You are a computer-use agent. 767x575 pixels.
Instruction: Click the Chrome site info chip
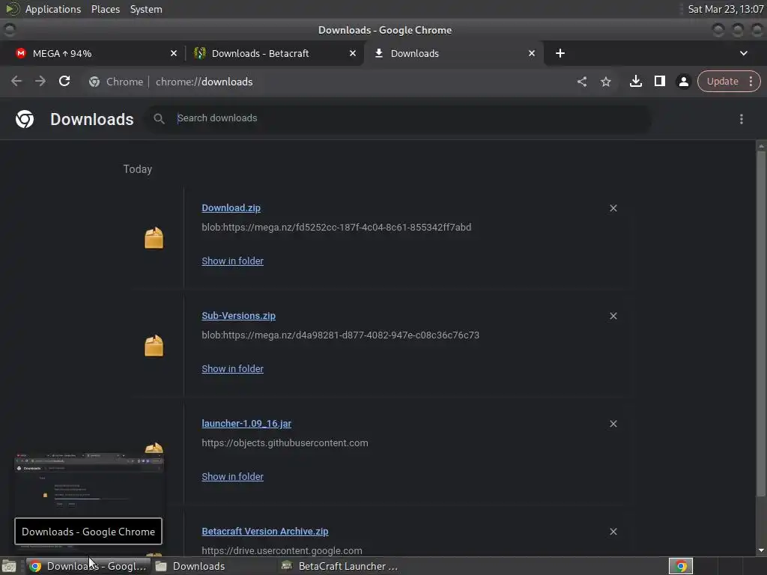(116, 82)
